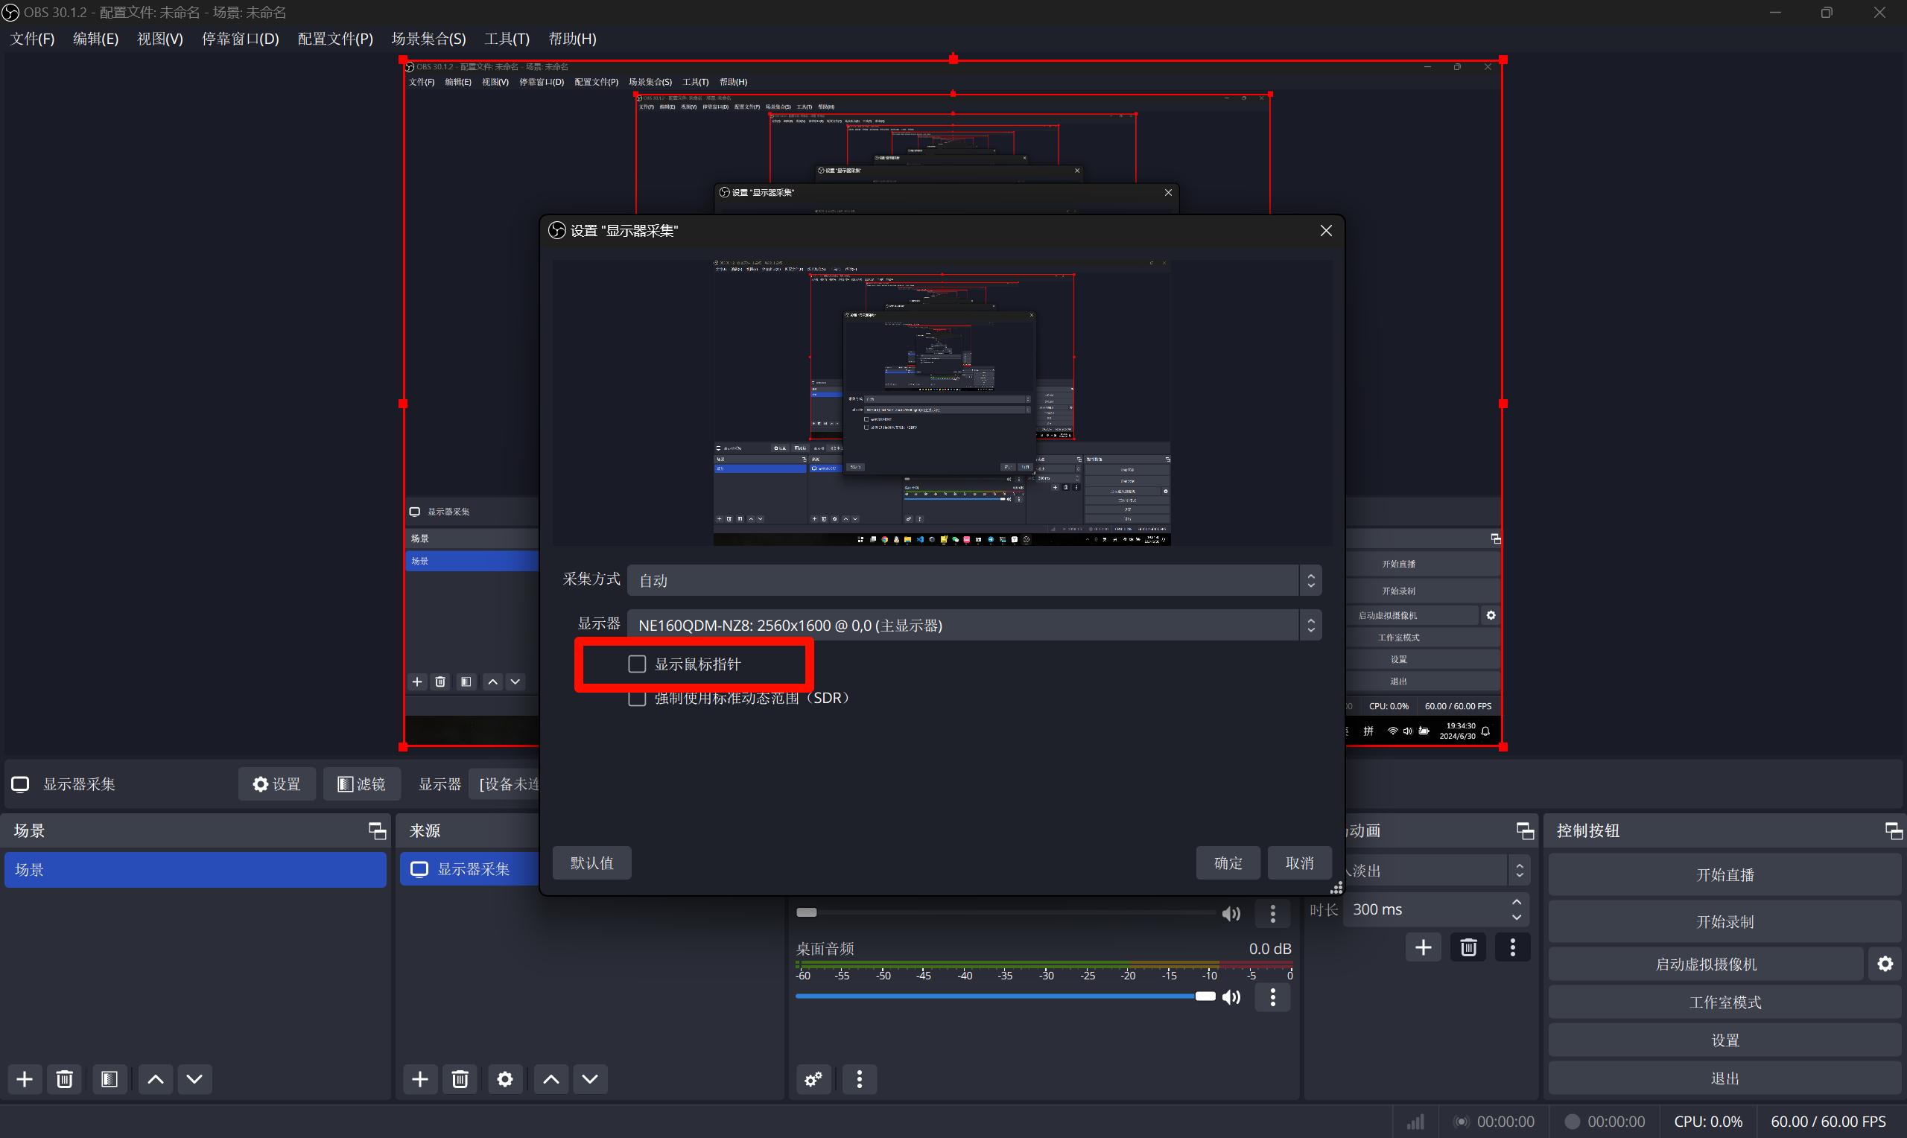The width and height of the screenshot is (1907, 1138).
Task: Open the virtual camera settings gear
Action: pos(1885,964)
